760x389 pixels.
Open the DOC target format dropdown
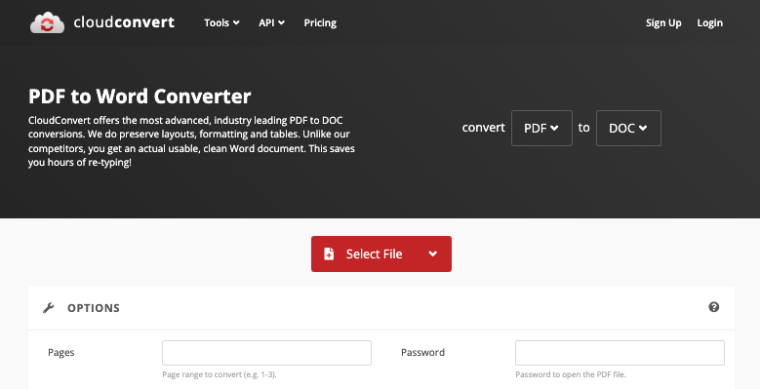pos(628,128)
